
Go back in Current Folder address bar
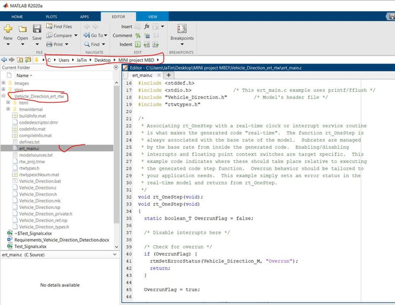(x=4, y=60)
